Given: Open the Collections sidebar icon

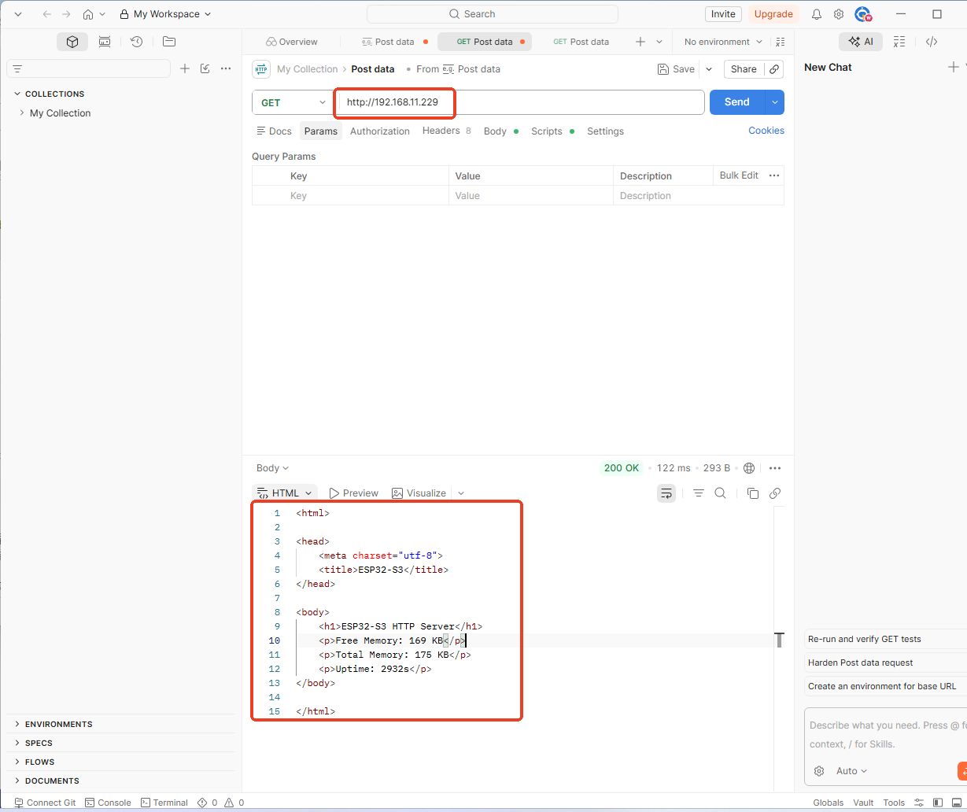Looking at the screenshot, I should coord(72,42).
